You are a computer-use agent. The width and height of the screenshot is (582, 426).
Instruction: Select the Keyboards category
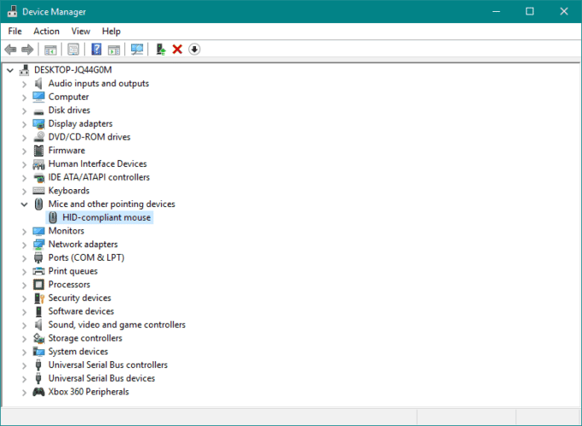(68, 191)
